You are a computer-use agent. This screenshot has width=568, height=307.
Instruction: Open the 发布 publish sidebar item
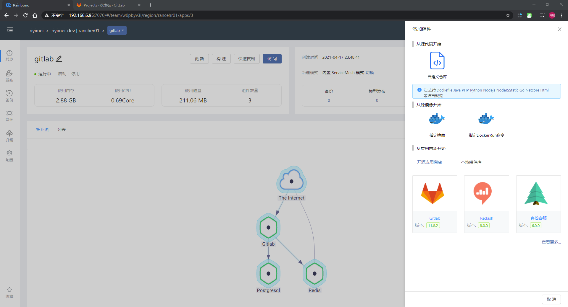tap(9, 76)
